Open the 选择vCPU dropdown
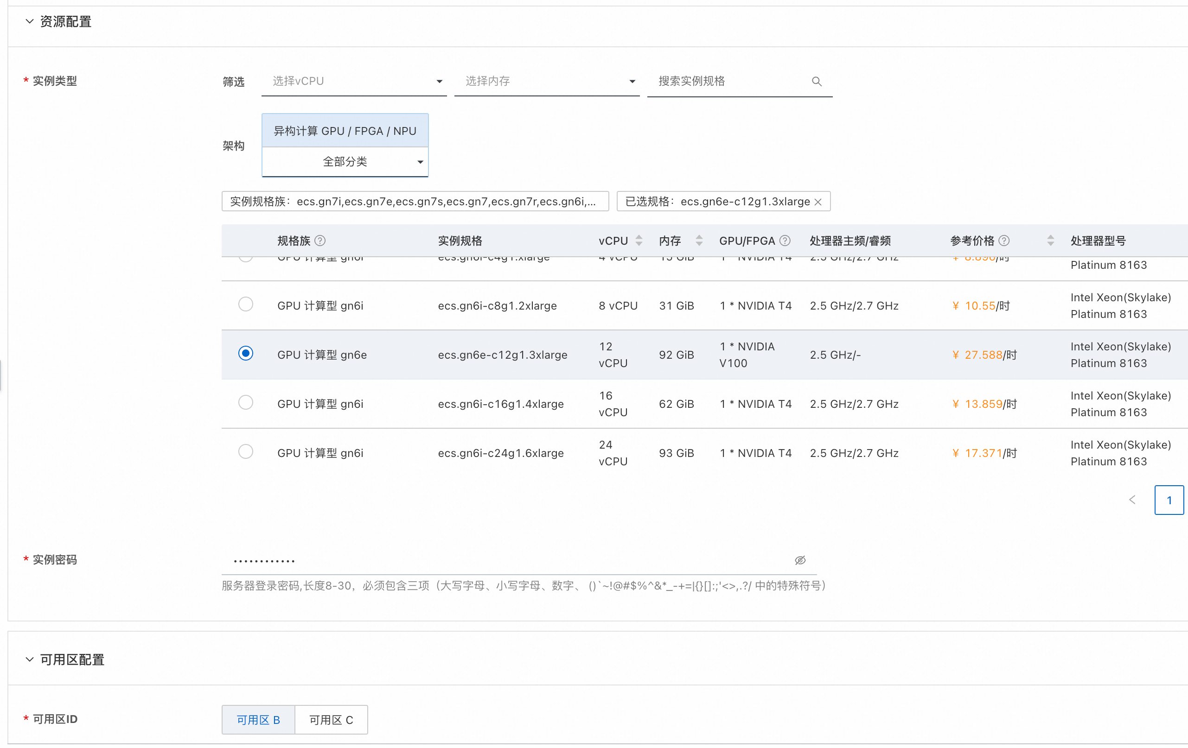This screenshot has width=1188, height=748. coord(354,82)
